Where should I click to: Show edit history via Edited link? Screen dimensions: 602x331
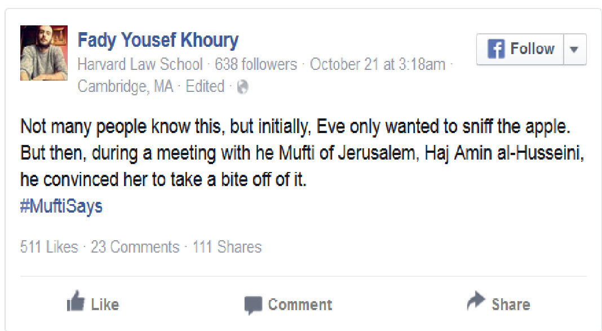click(x=205, y=87)
